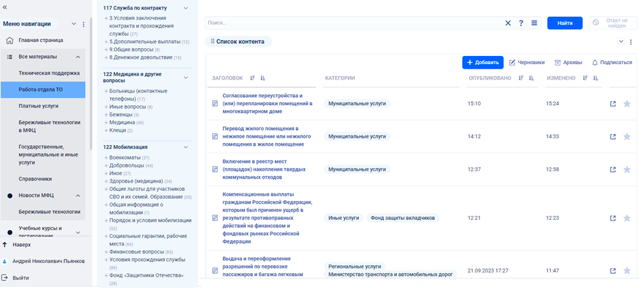Collapse 117 Служба по контракту group
The image size is (643, 288).
(x=186, y=8)
